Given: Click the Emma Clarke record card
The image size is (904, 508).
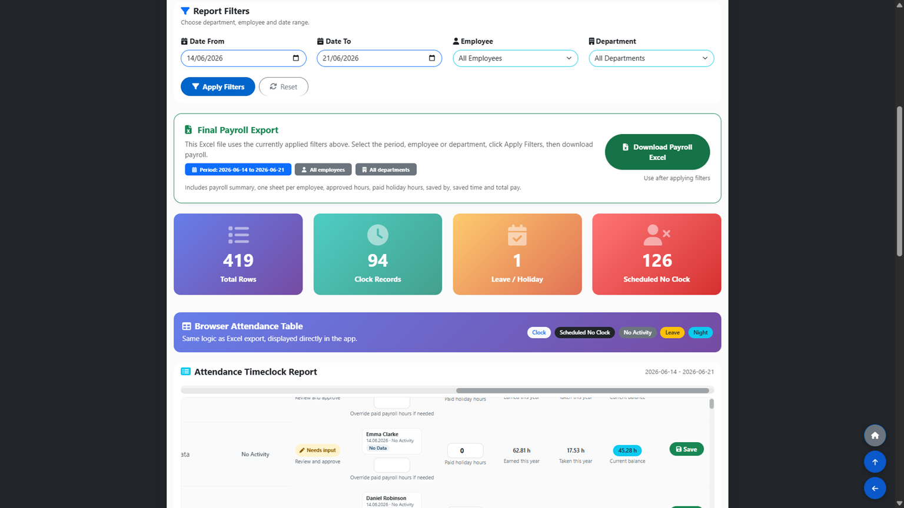Looking at the screenshot, I should (392, 441).
